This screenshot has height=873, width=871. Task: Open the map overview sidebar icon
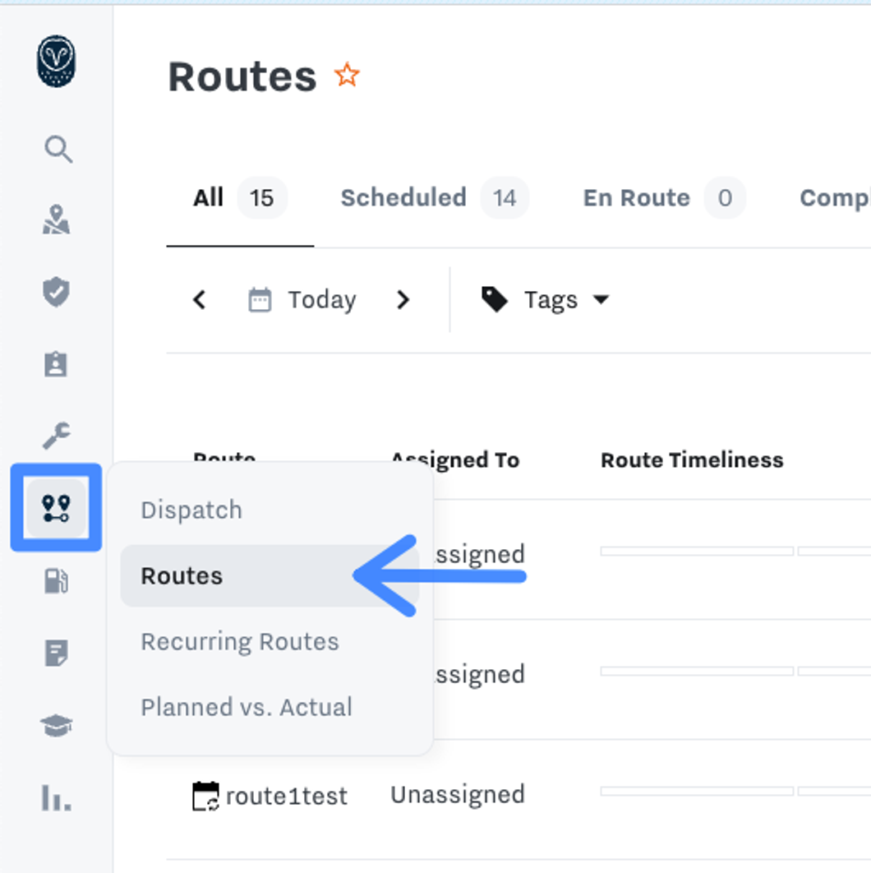point(56,220)
